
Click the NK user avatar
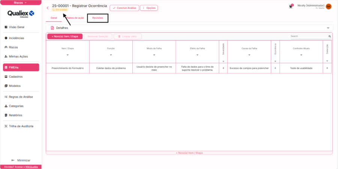tap(329, 6)
